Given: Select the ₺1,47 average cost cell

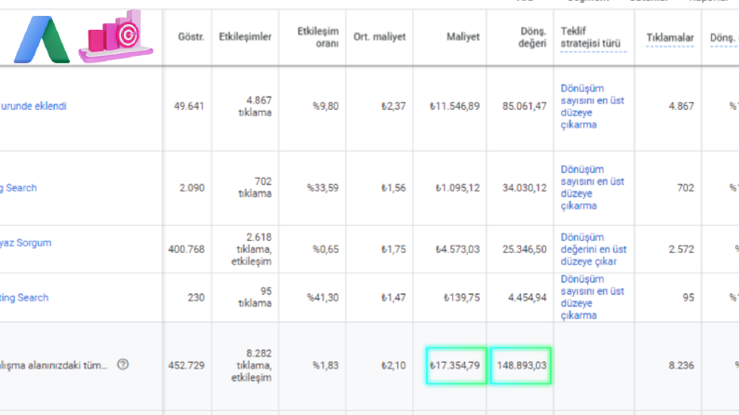Looking at the screenshot, I should 393,298.
